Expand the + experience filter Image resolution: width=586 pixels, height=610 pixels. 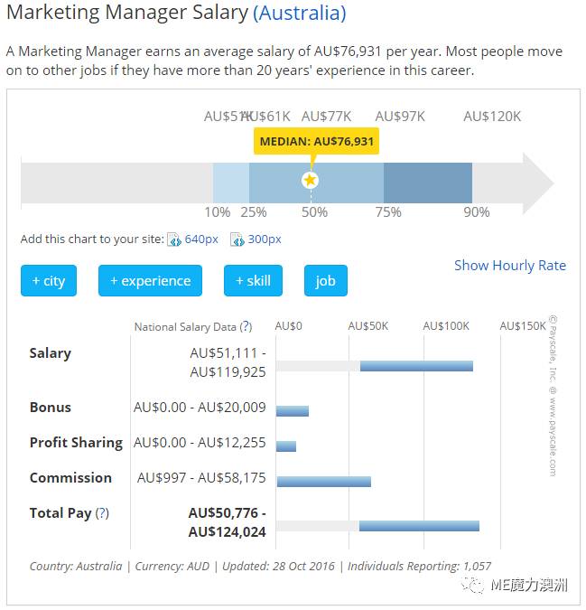click(x=151, y=280)
